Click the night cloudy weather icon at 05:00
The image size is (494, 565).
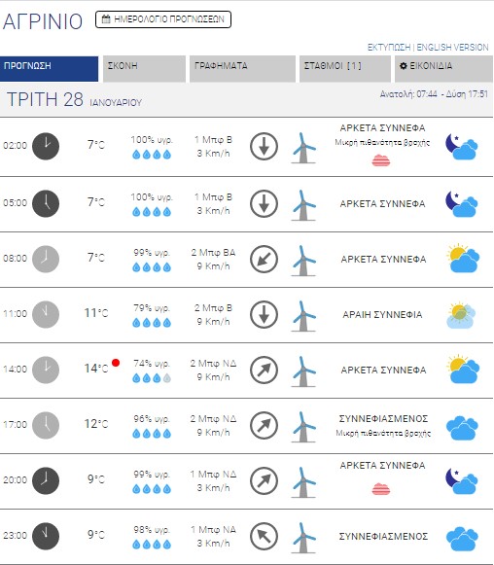pos(462,204)
